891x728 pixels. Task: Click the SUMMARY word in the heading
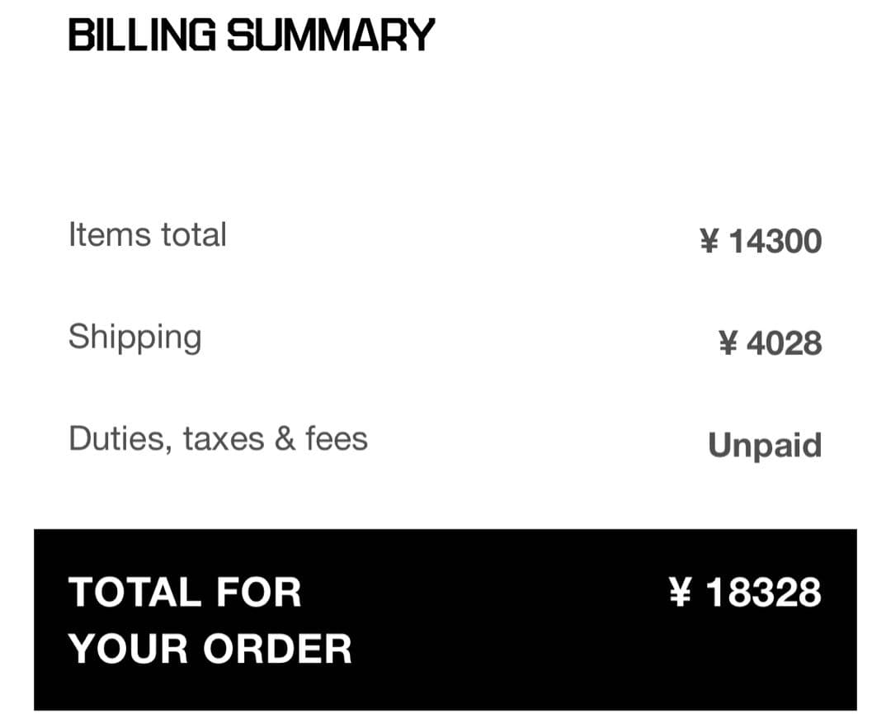330,36
